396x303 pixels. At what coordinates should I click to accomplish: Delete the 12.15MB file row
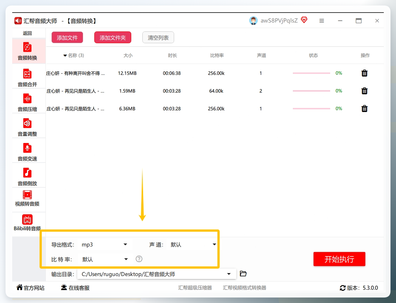pos(365,73)
